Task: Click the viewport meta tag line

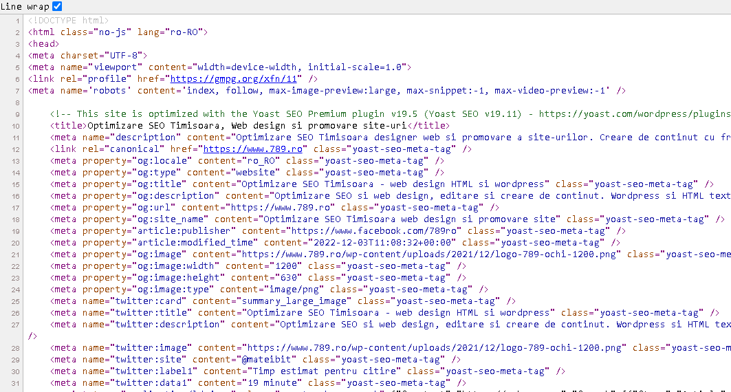Action: [x=219, y=67]
